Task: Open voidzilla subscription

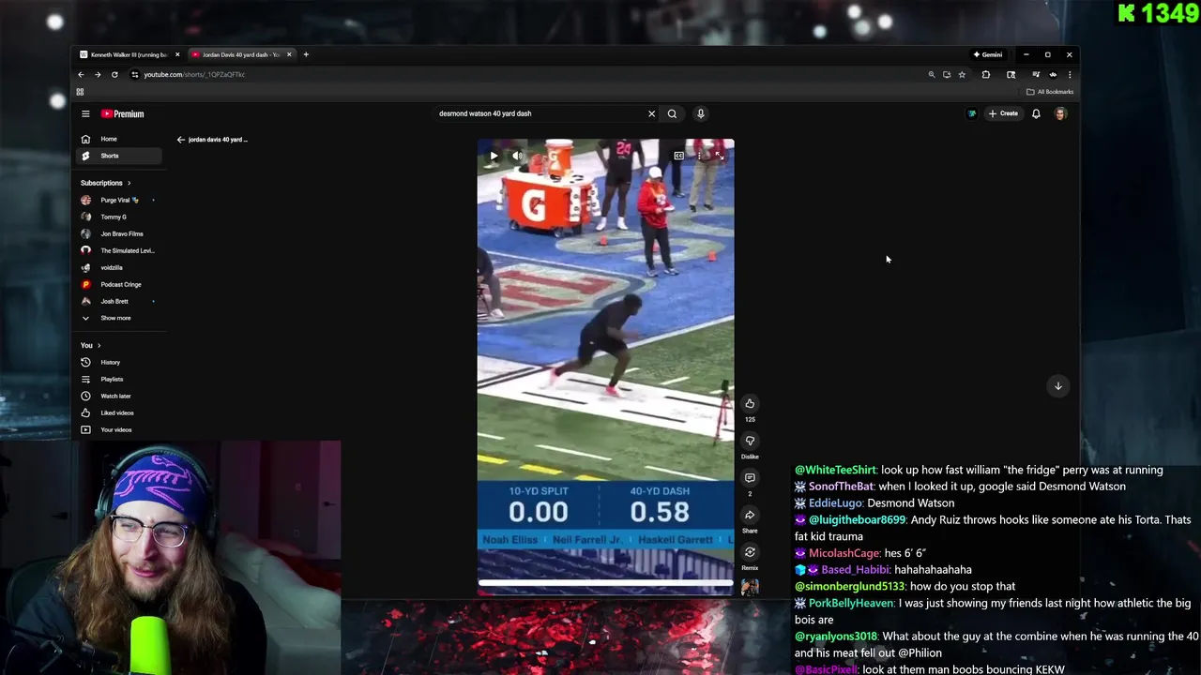Action: pos(118,267)
